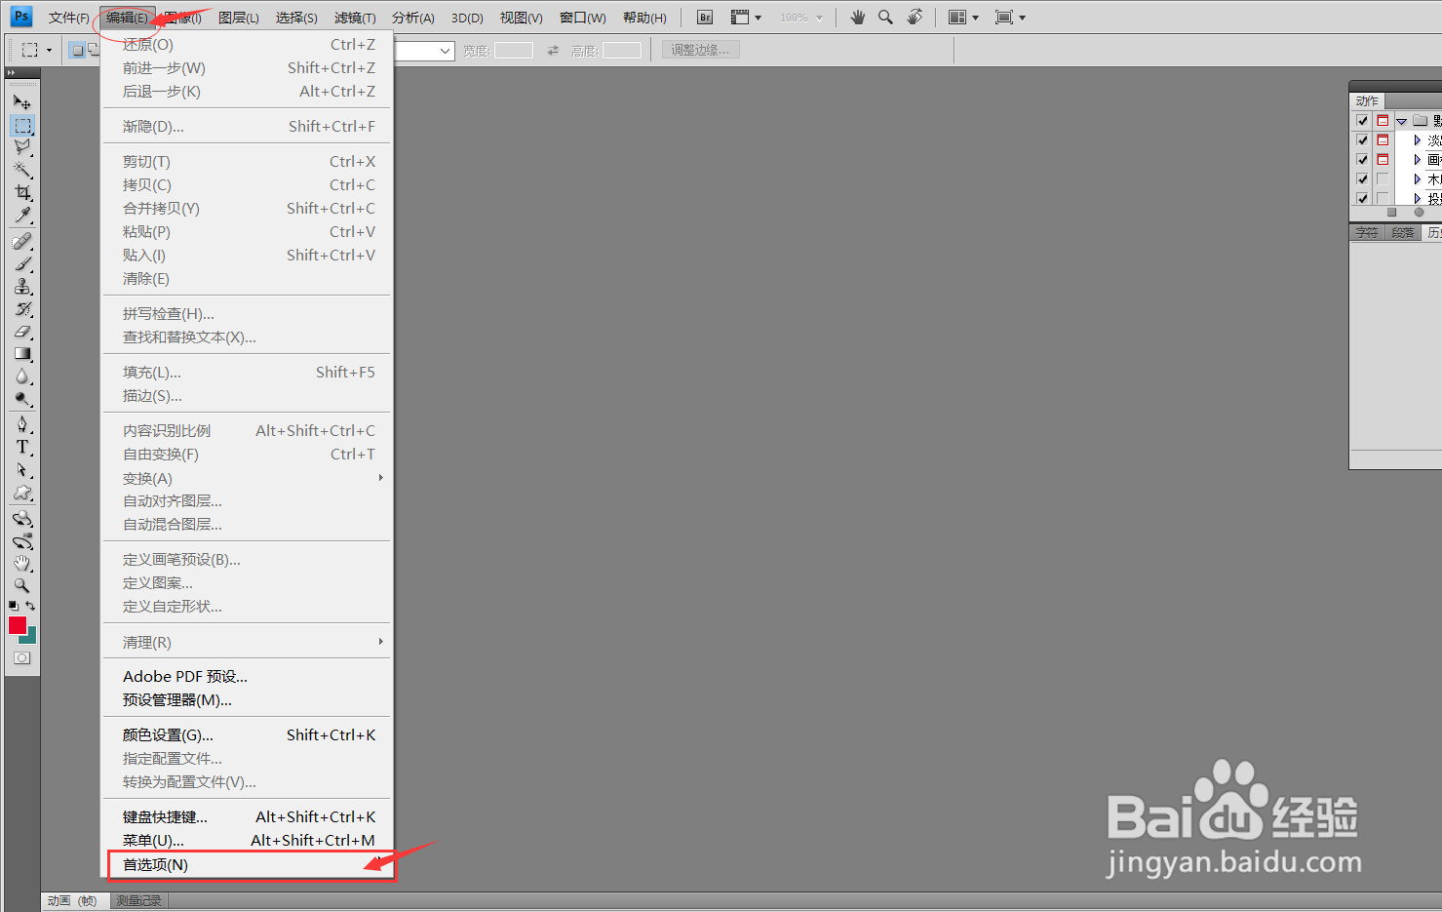This screenshot has width=1442, height=912.
Task: Select the Eyedropper tool
Action: tap(21, 215)
